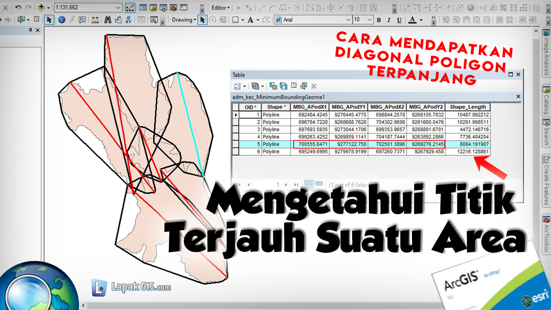This screenshot has height=310, width=551.
Task: Click the Add Data yellow plus icon
Action: 41,8
